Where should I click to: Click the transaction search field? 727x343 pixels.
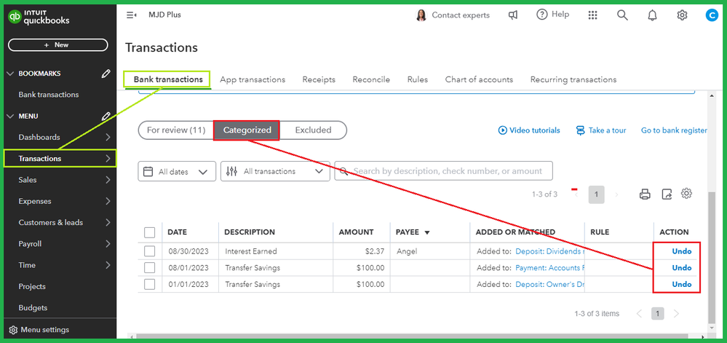pos(444,171)
